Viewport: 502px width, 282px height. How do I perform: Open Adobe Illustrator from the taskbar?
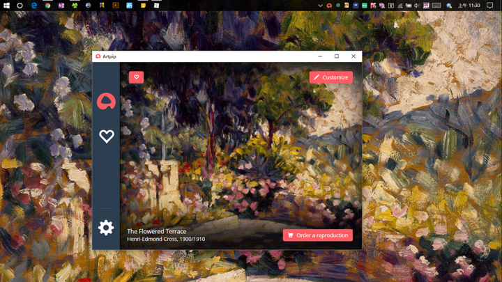(116, 6)
